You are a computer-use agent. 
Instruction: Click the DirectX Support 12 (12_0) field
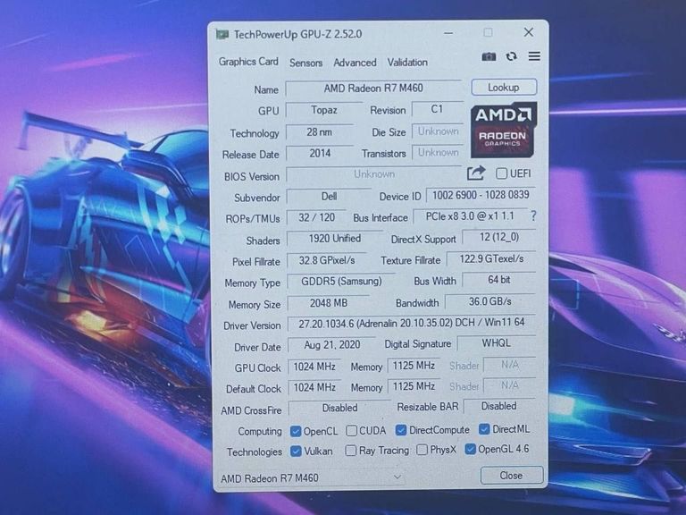tap(499, 237)
